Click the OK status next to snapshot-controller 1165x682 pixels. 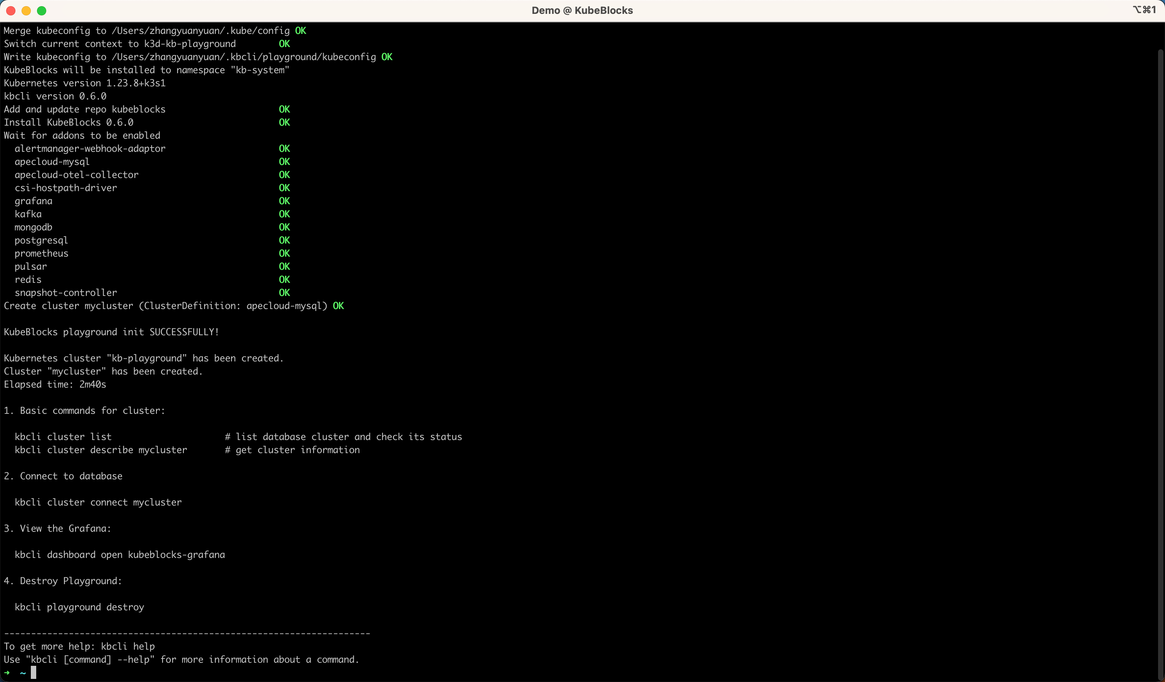284,293
